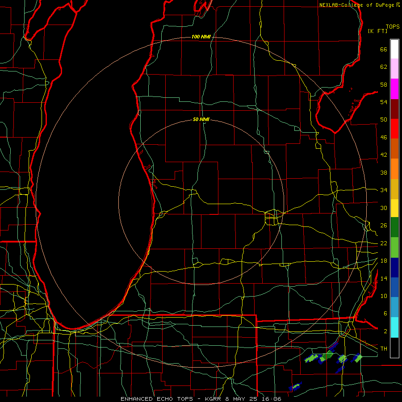Click the light green legend swatch
Viewport: 402px width, 402px height.
point(394,247)
